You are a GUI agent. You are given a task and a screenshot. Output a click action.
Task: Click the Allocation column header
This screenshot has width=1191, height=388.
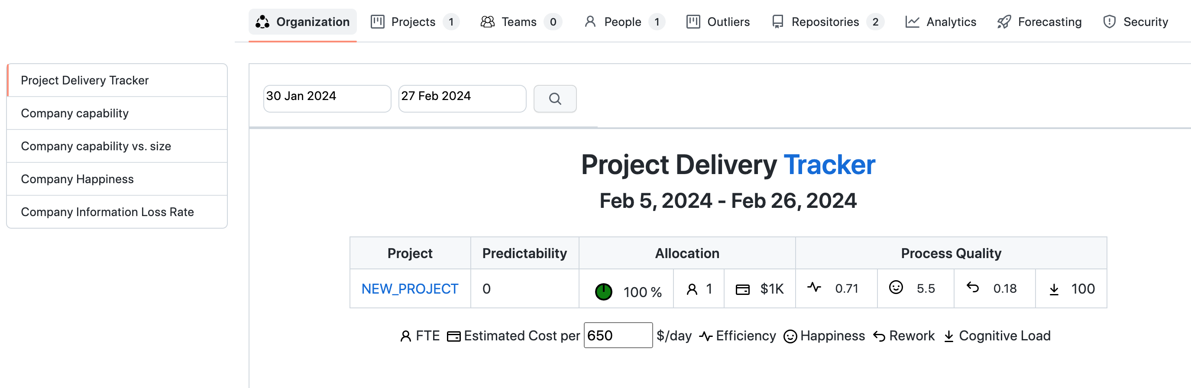pos(687,253)
